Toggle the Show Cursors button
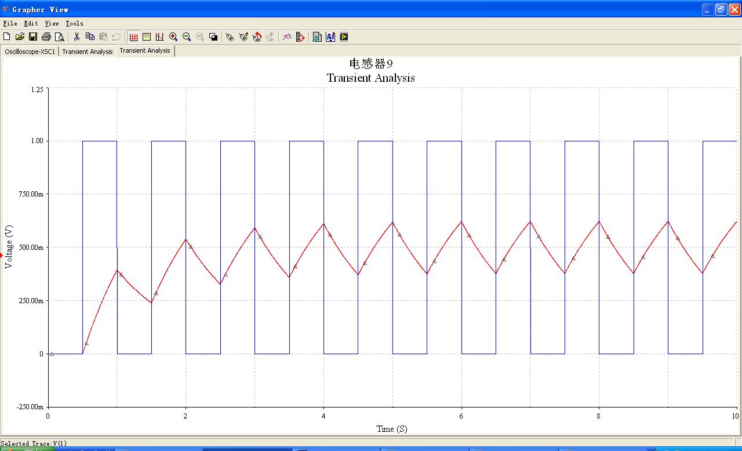The height and width of the screenshot is (451, 742). click(x=160, y=37)
